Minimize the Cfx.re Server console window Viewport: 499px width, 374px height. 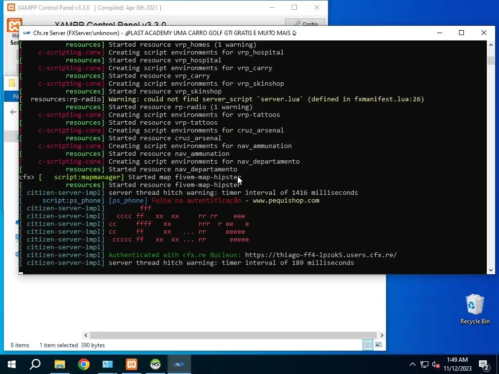(440, 33)
